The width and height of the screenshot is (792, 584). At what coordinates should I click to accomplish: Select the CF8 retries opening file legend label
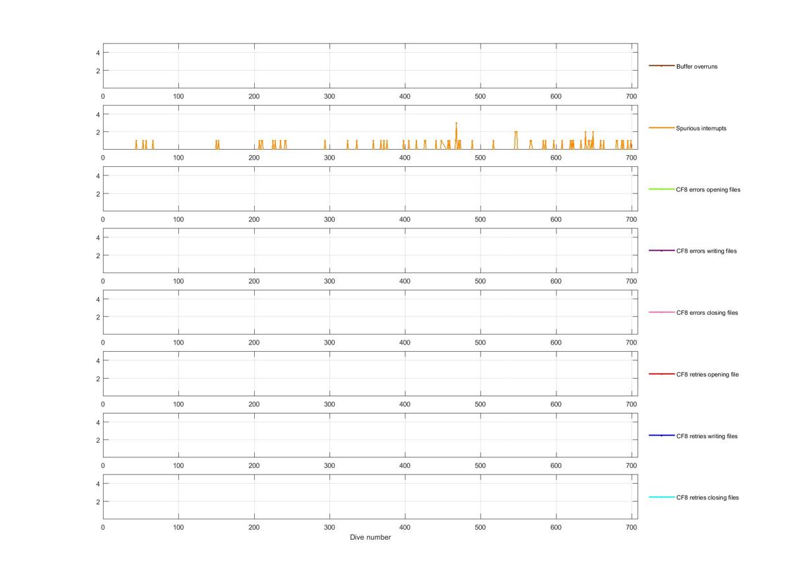pos(708,374)
